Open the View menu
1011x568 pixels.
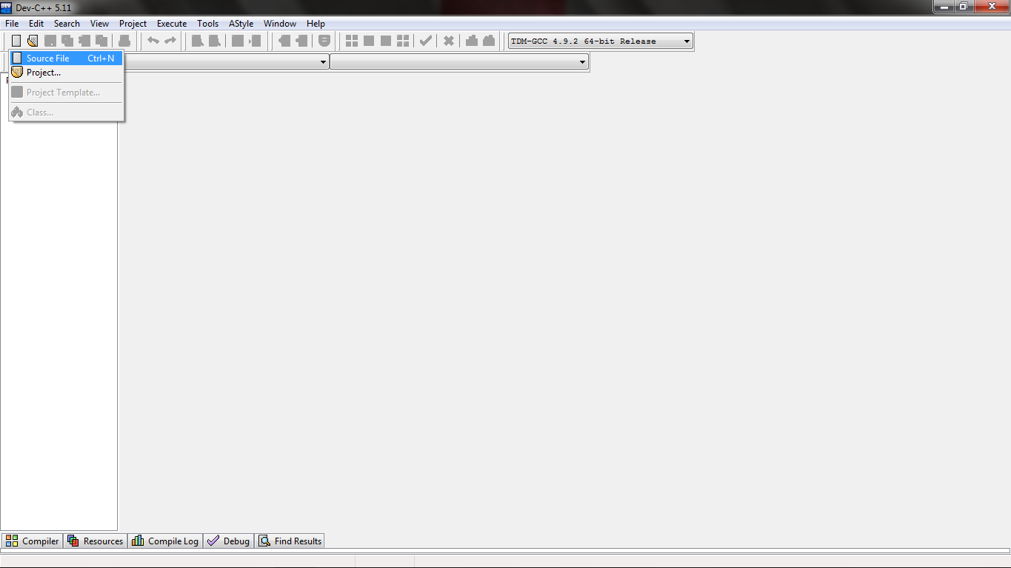pos(99,24)
